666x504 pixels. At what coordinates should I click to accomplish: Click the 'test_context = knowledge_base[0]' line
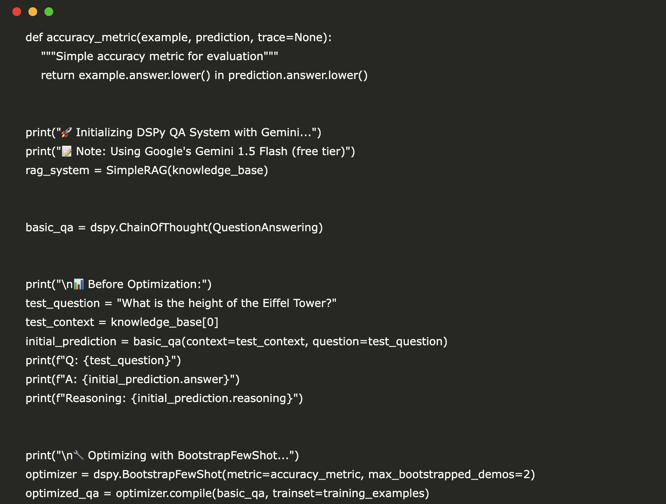point(122,322)
